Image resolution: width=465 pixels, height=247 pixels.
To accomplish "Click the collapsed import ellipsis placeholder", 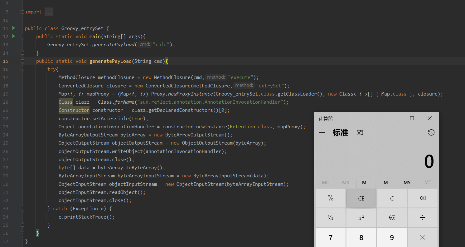I will point(48,12).
